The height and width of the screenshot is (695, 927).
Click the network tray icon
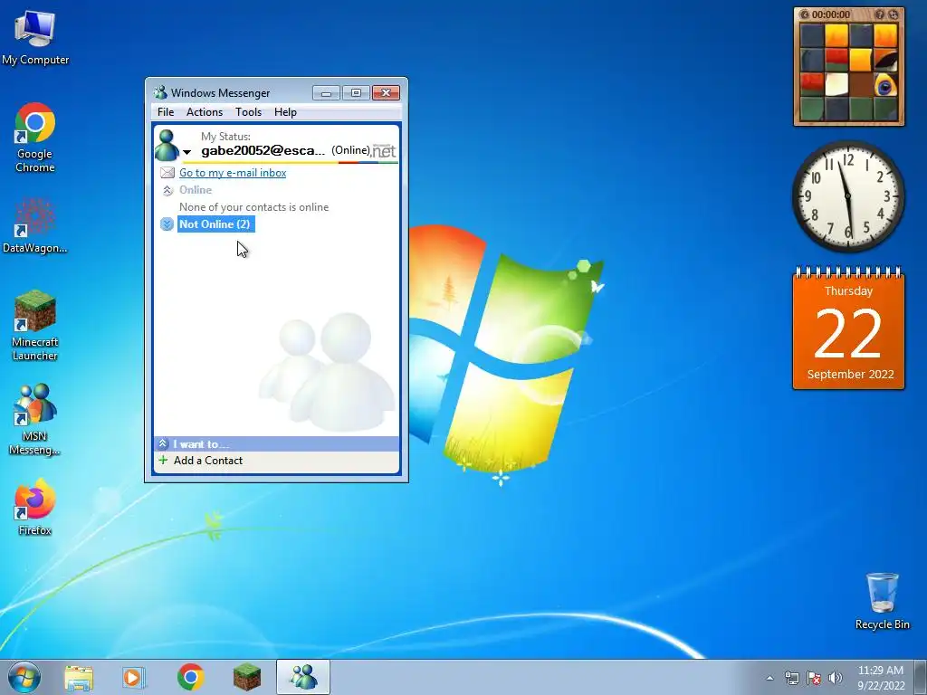[791, 678]
